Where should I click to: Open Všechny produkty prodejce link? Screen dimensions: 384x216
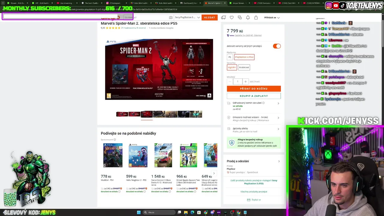pos(254,191)
